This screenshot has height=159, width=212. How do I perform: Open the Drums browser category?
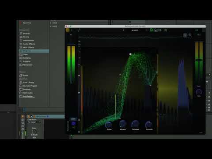[24, 37]
